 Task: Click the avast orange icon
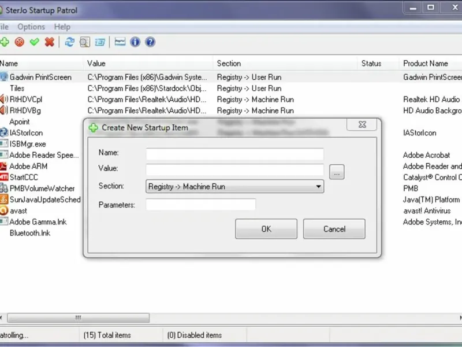4,211
